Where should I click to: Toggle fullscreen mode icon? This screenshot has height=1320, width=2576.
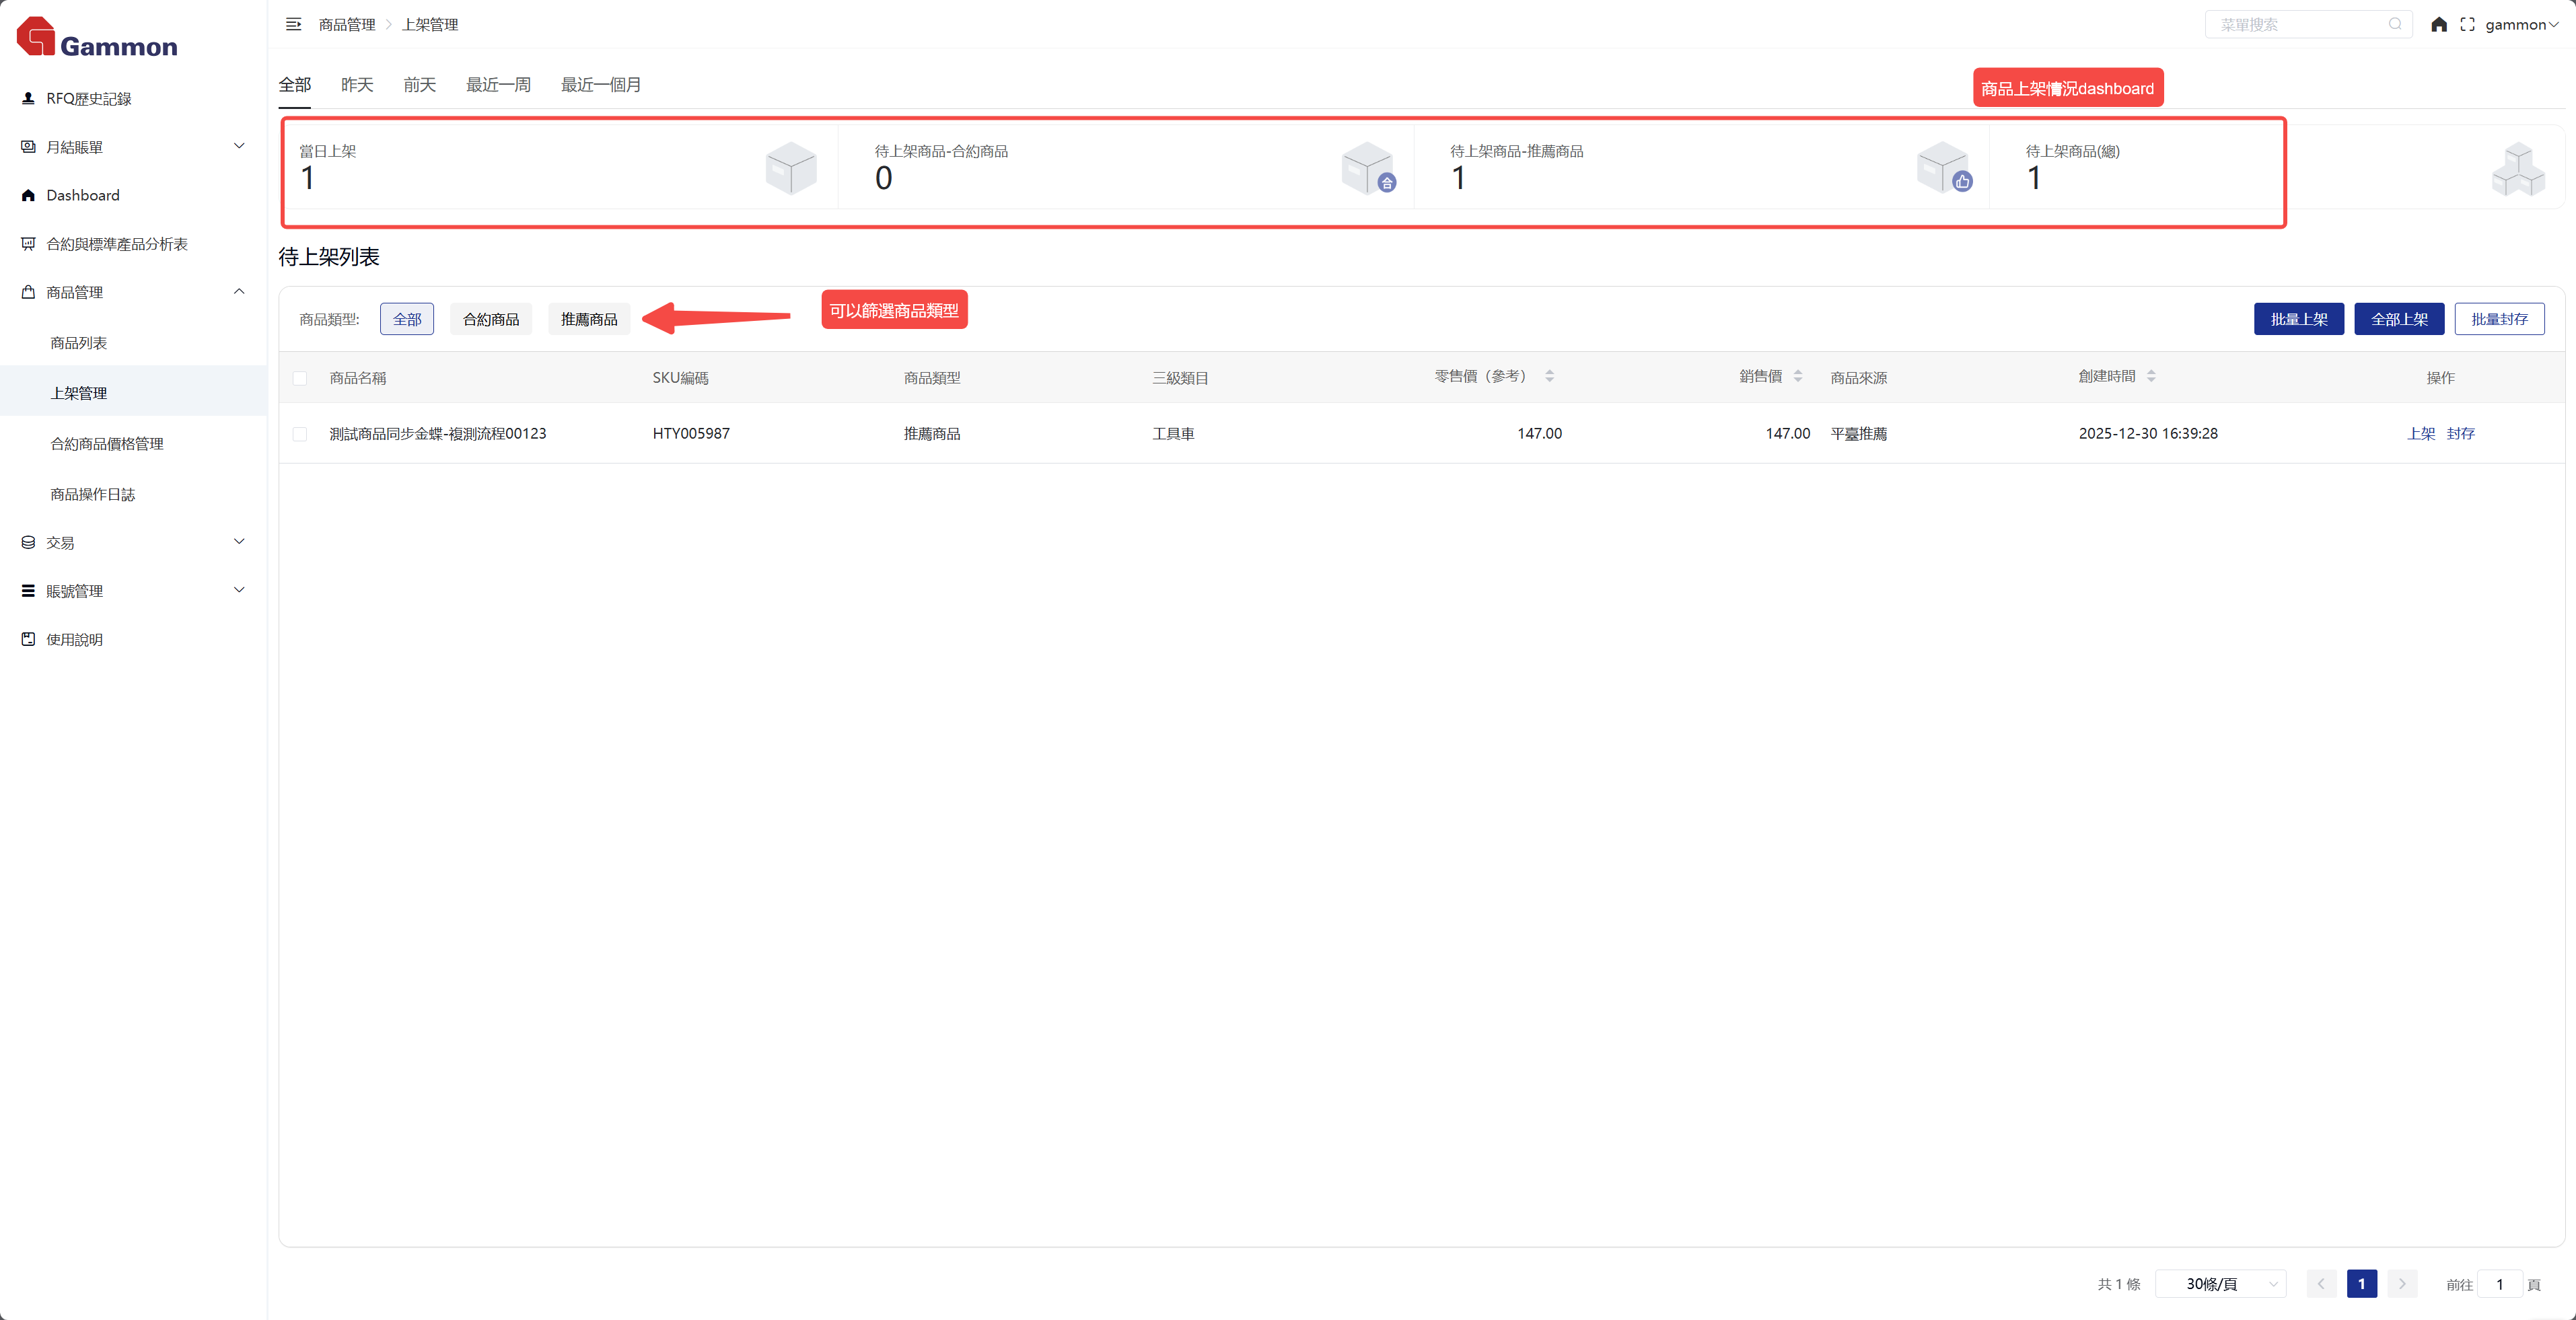pyautogui.click(x=2467, y=24)
